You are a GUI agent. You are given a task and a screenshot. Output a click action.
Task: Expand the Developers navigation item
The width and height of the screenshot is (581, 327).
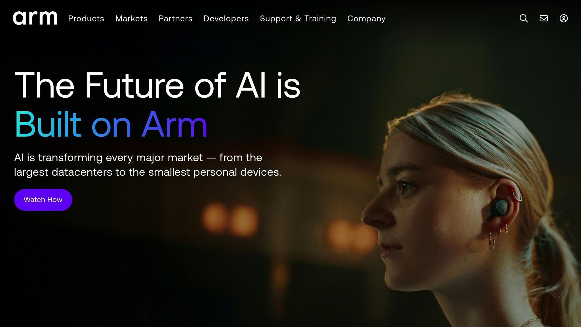click(226, 19)
